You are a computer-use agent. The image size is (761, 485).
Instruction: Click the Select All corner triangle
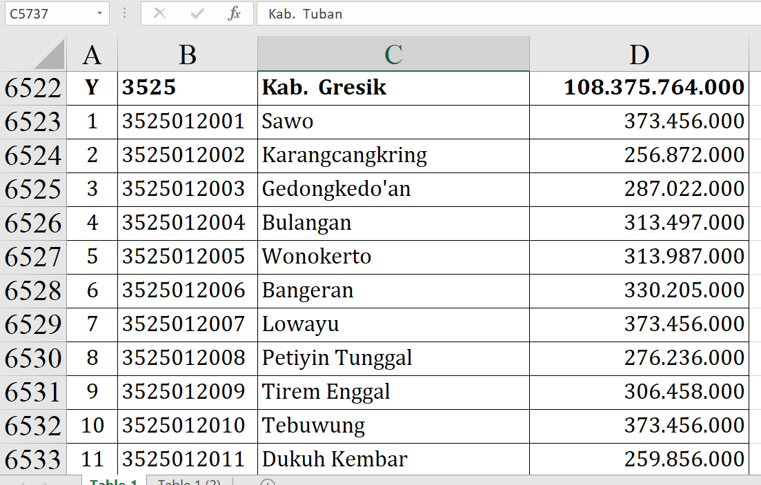(x=48, y=55)
